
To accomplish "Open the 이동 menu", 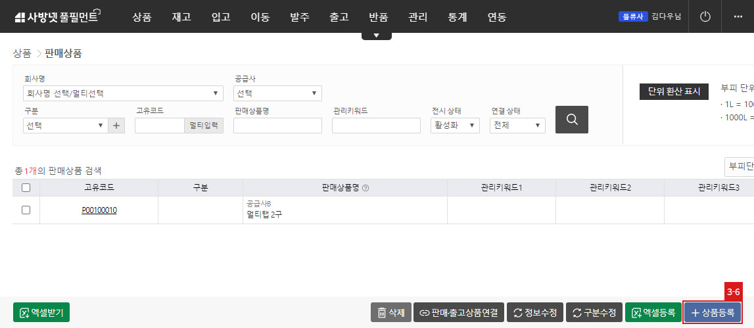I will click(260, 17).
